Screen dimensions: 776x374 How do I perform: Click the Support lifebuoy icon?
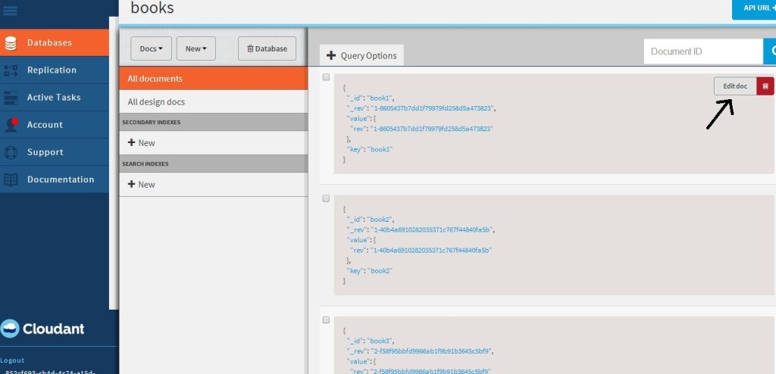(11, 152)
